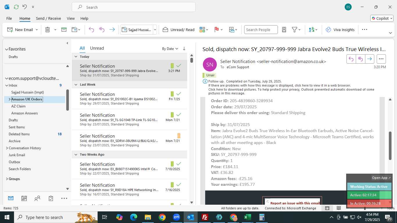The width and height of the screenshot is (397, 223).
Task: Collapse the folder pane arrow
Action: (67, 43)
